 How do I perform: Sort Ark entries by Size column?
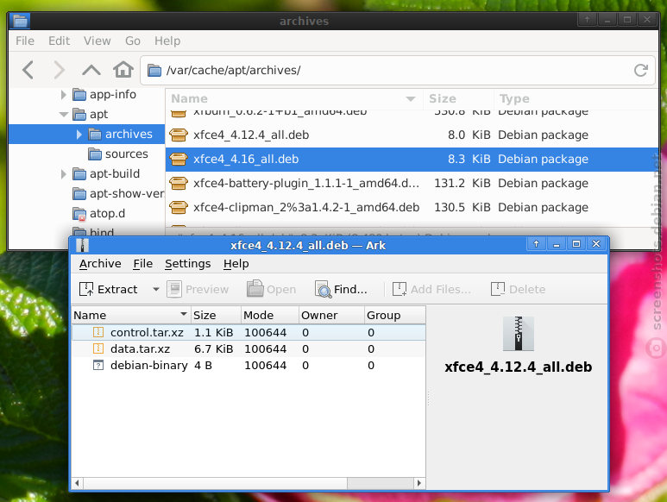coord(216,316)
